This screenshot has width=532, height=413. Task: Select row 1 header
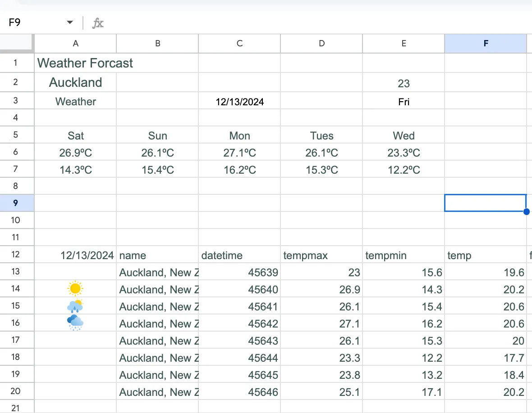coord(17,63)
